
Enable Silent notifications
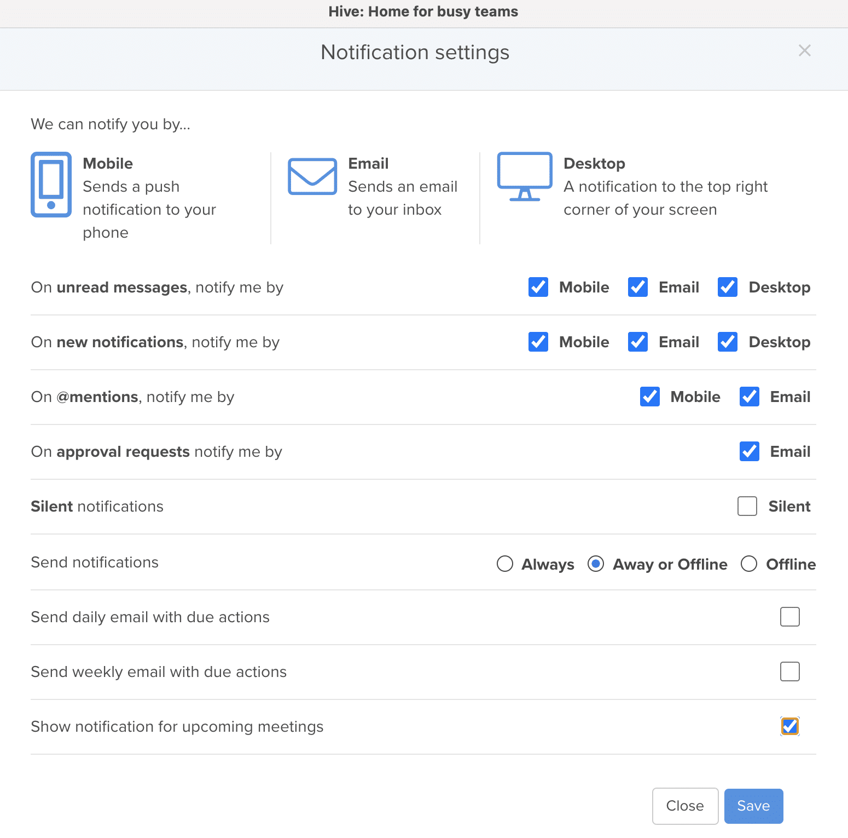click(747, 506)
